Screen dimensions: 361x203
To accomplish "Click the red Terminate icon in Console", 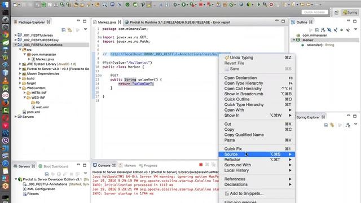I will click(201, 165).
